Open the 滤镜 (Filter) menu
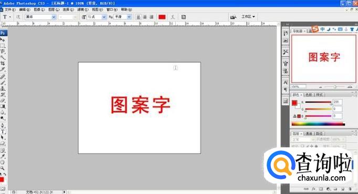Viewport: 358px width, 194px height. coord(82,9)
